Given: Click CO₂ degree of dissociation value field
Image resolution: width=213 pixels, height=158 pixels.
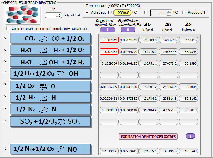Looking at the screenshot, I should pyautogui.click(x=109, y=40).
